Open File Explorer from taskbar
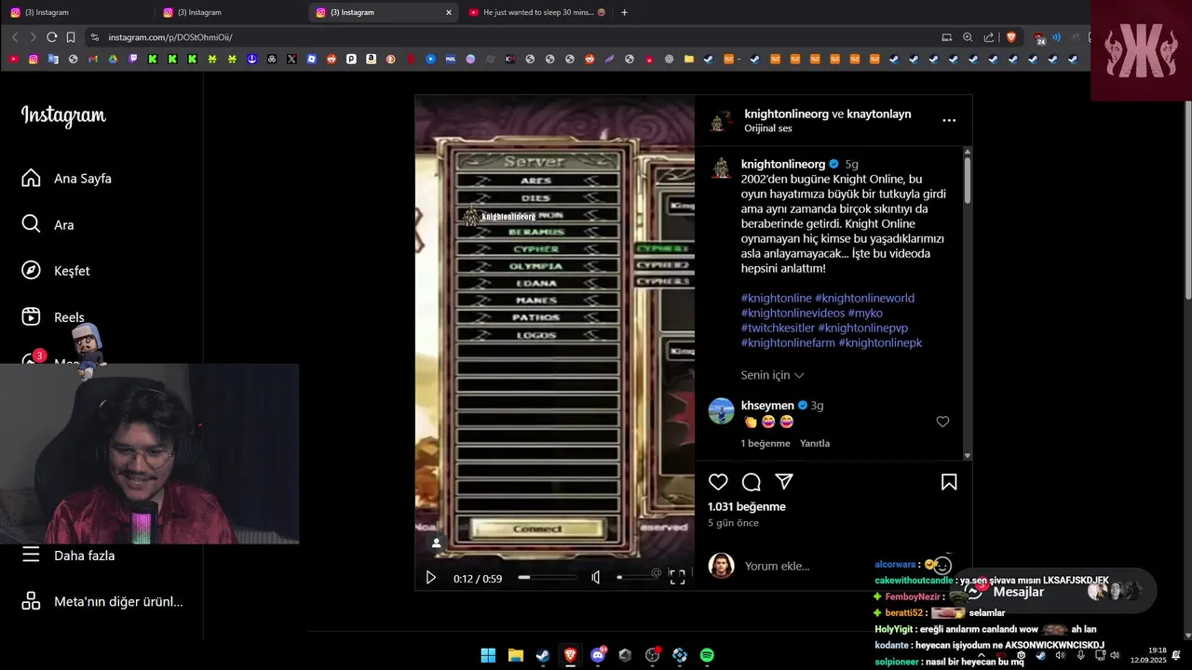Screen dimensions: 1192x670 [515, 655]
